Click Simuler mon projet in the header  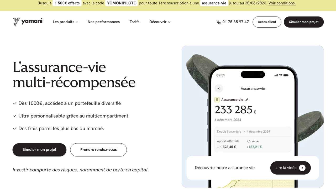tap(304, 22)
